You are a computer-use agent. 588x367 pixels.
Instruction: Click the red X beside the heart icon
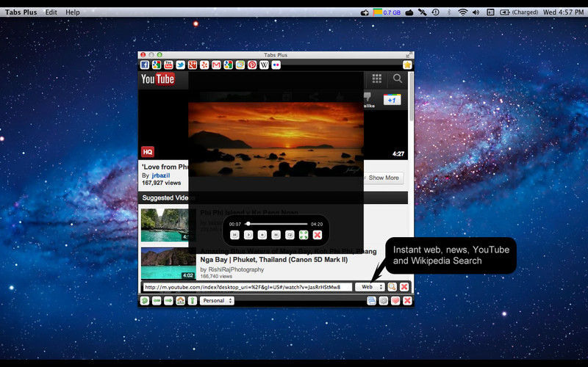coord(408,301)
